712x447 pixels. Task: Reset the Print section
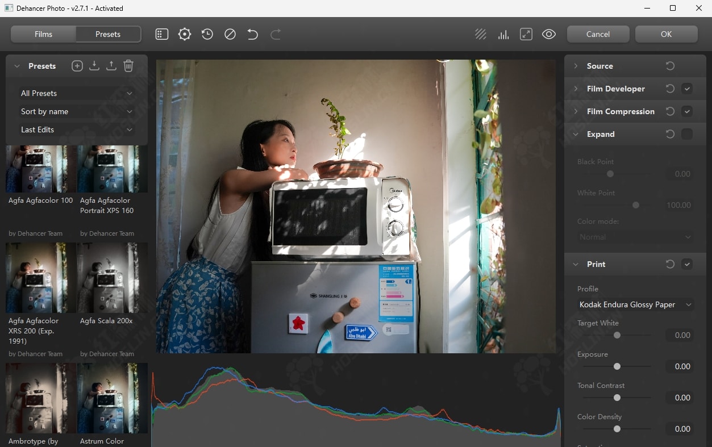pyautogui.click(x=670, y=264)
